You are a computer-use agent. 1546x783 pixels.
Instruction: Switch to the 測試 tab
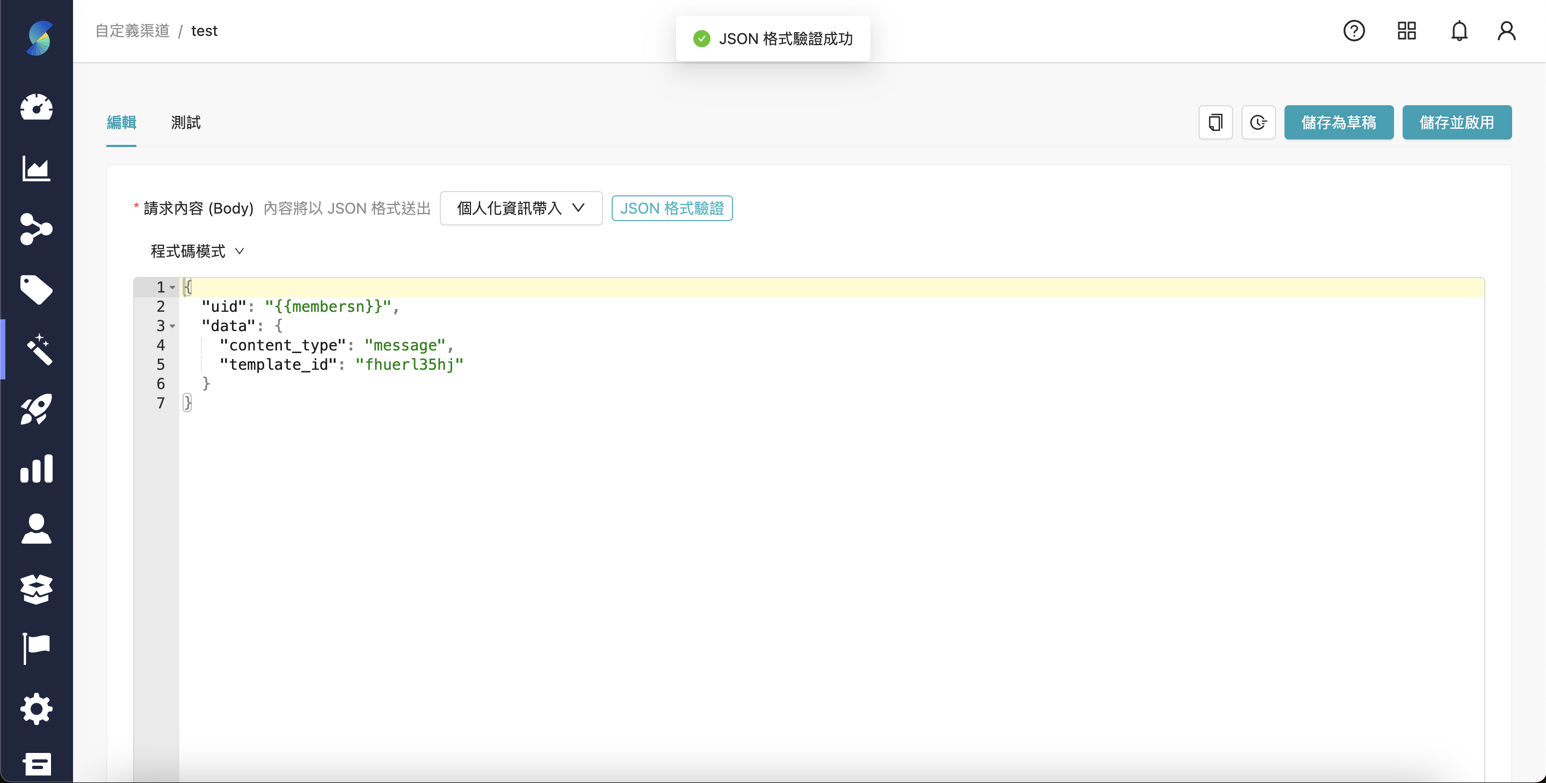185,122
